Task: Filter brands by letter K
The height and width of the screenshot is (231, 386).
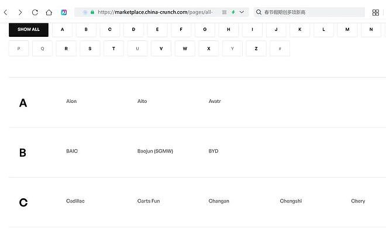Action: pos(300,30)
